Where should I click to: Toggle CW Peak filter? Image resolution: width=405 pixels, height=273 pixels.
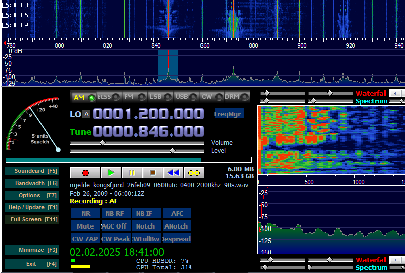click(x=116, y=239)
